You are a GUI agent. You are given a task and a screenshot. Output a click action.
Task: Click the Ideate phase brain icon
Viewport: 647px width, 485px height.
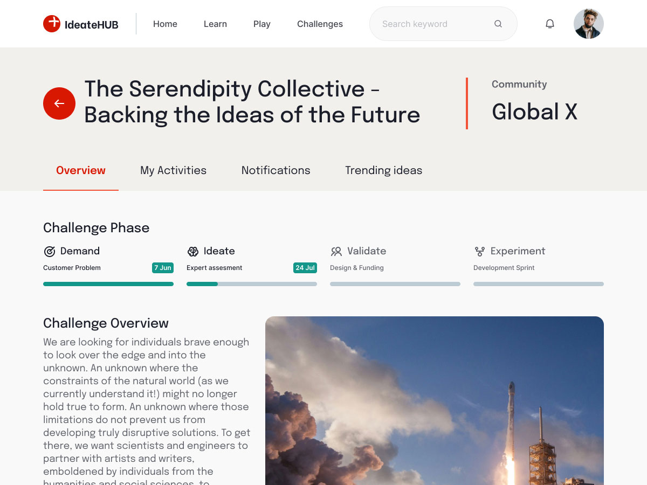pos(193,251)
